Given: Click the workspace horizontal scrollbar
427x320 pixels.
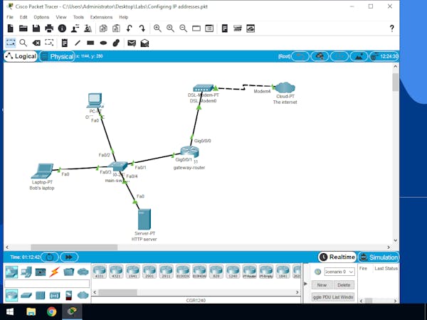Looking at the screenshot, I should (x=74, y=247).
